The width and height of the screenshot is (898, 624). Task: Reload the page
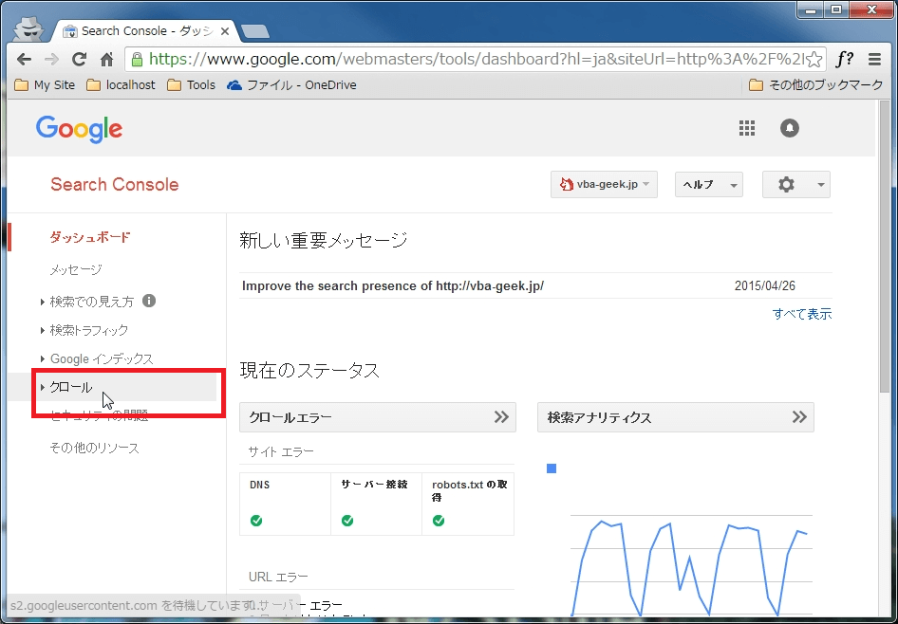coord(80,58)
